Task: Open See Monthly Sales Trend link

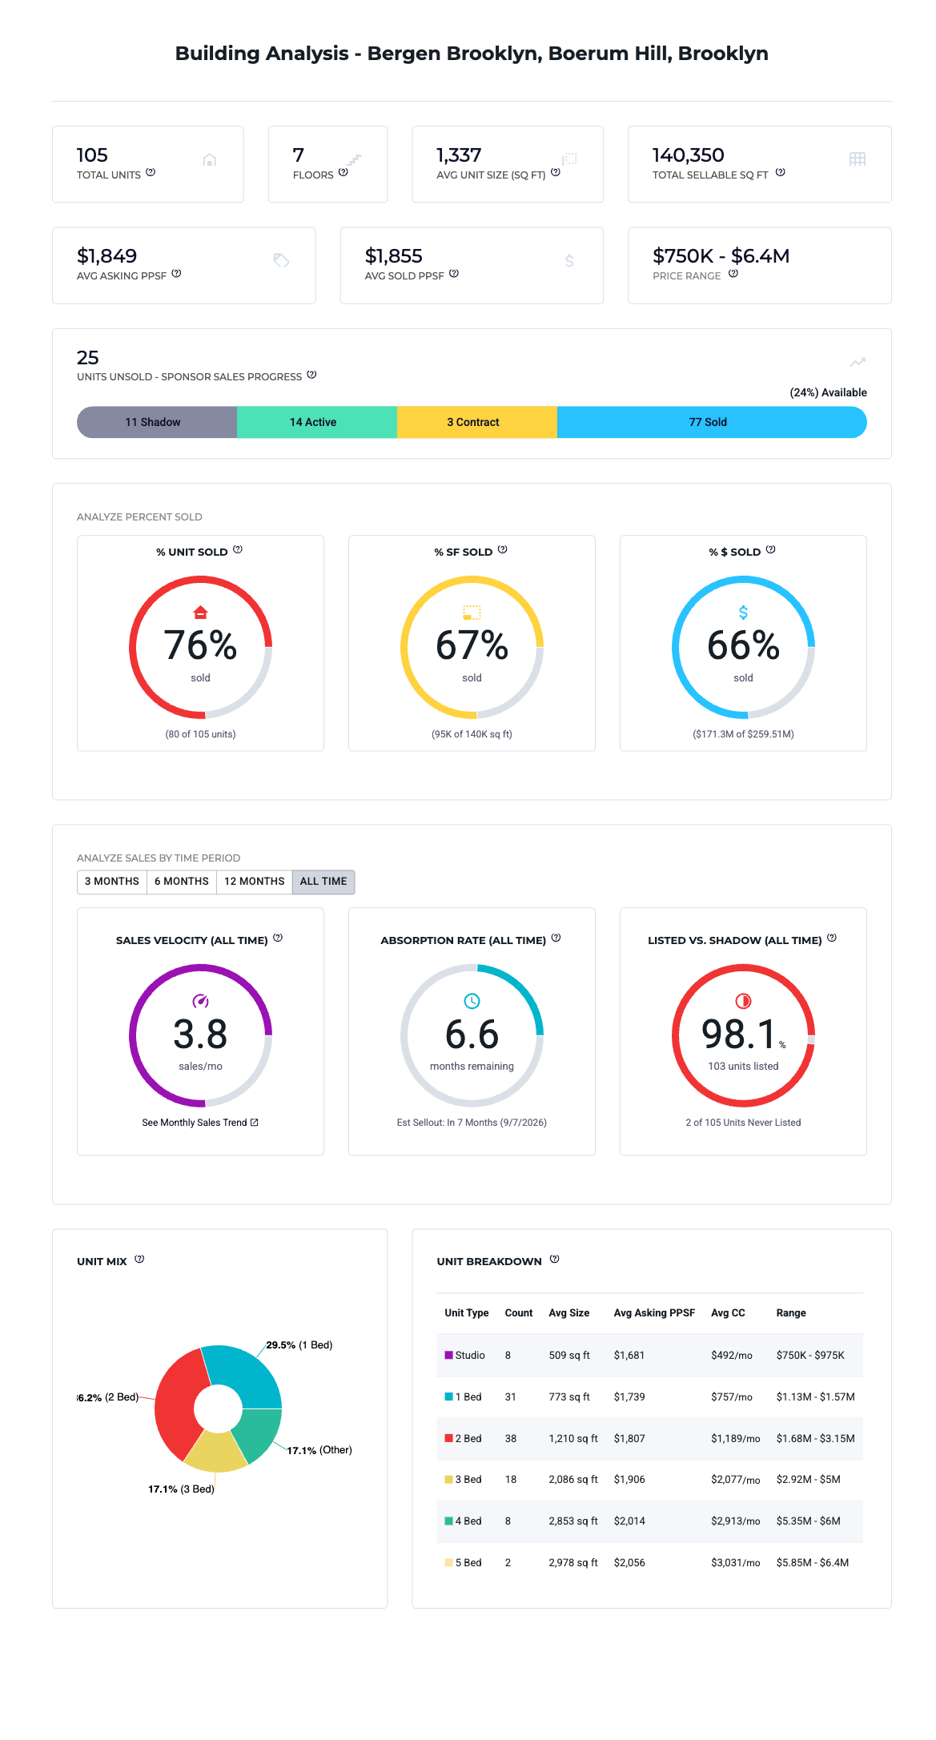Action: coord(200,1123)
